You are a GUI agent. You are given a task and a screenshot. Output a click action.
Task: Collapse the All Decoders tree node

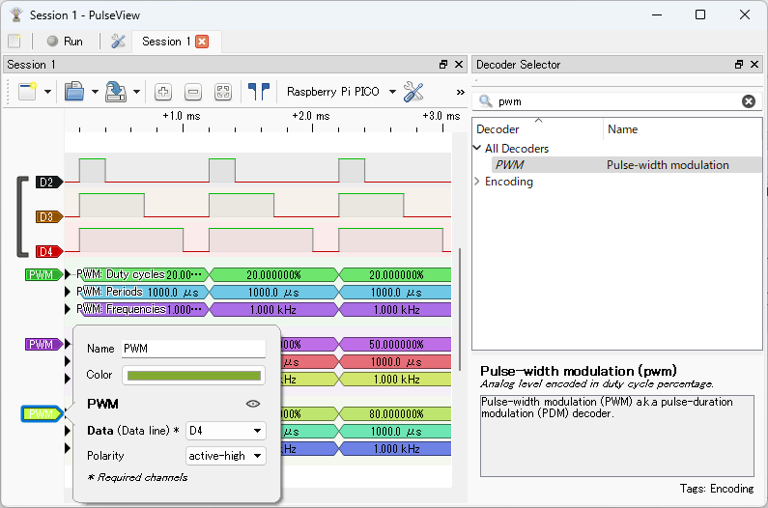[477, 148]
